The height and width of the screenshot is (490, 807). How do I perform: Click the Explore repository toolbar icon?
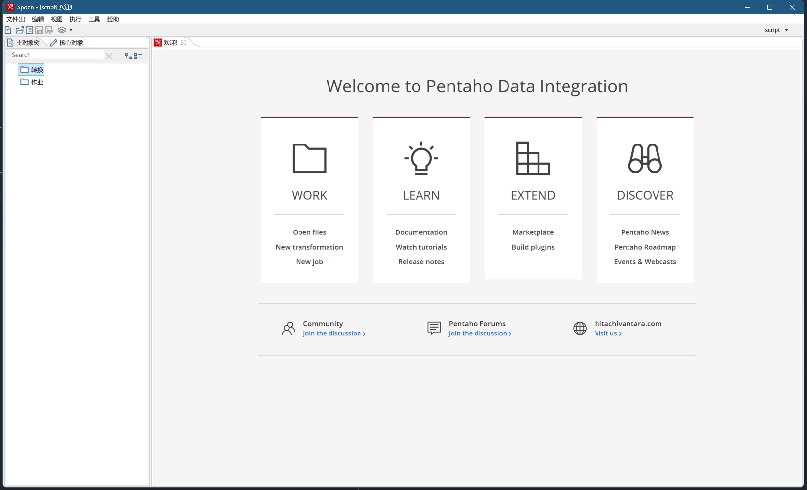30,30
